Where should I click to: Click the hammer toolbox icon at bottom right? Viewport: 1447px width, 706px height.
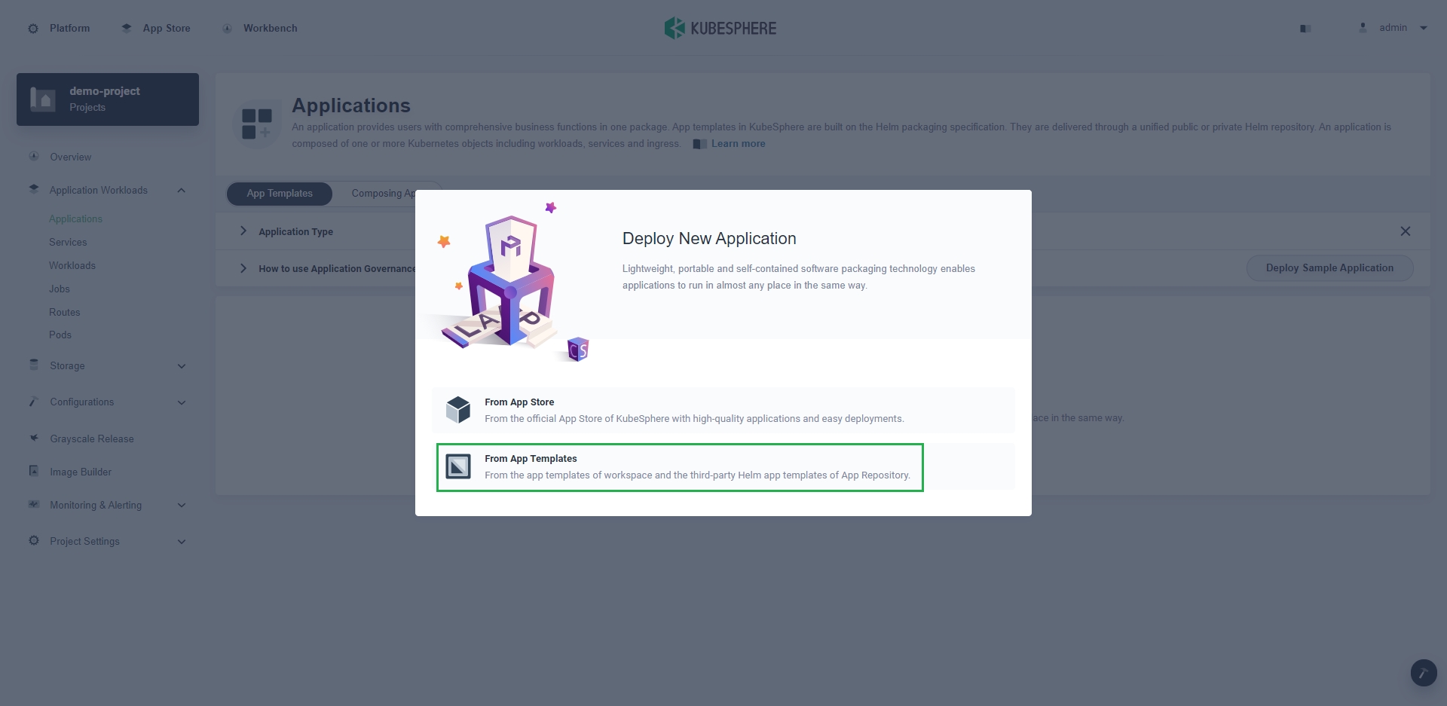[x=1424, y=673]
